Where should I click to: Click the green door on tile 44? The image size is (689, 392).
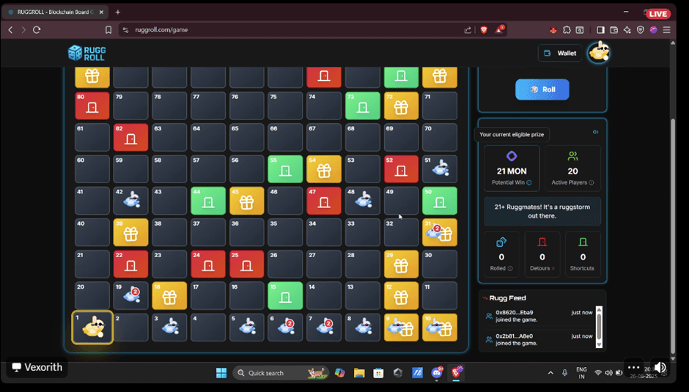[x=208, y=201]
